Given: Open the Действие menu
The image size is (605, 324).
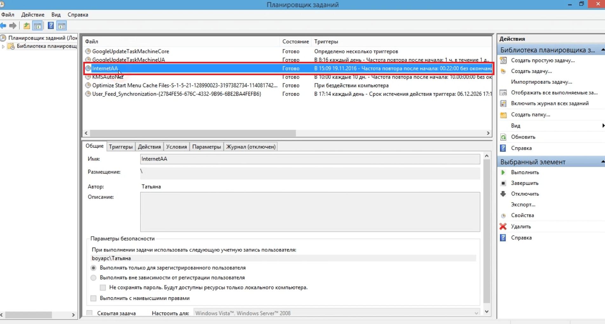Looking at the screenshot, I should coord(33,15).
